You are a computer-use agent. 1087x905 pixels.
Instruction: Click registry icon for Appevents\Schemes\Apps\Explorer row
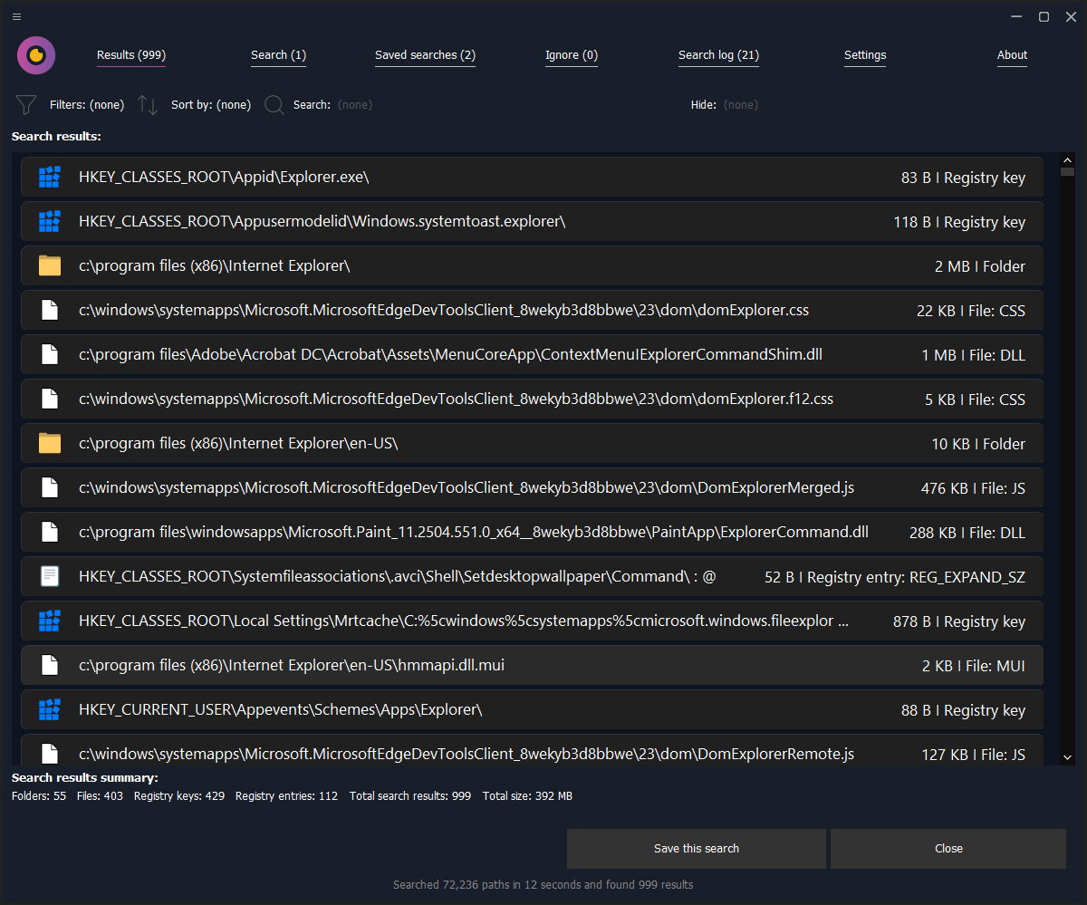coord(50,710)
